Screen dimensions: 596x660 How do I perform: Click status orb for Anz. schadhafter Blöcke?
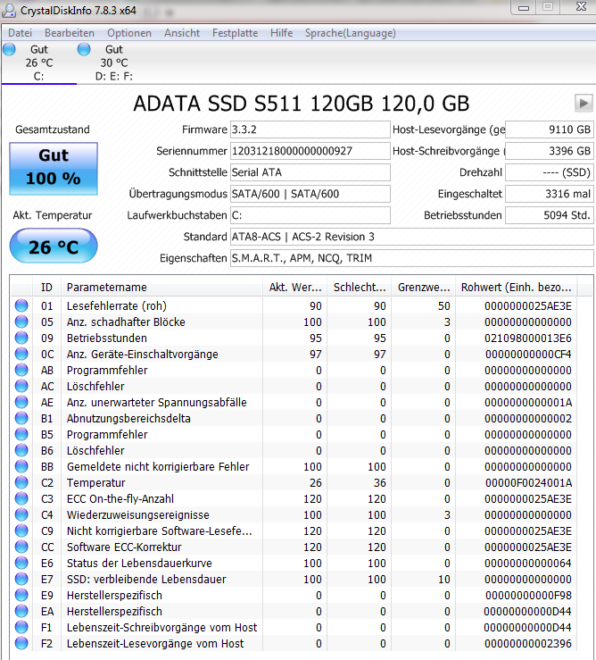pyautogui.click(x=21, y=322)
